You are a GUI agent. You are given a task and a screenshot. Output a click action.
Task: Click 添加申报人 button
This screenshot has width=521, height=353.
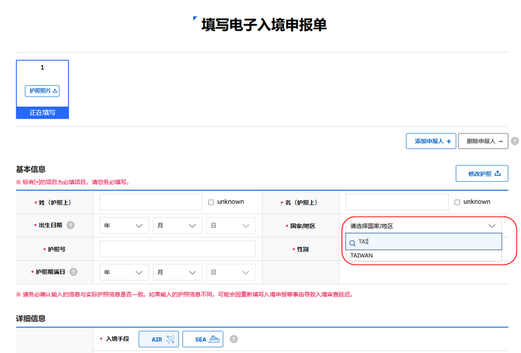pyautogui.click(x=430, y=141)
